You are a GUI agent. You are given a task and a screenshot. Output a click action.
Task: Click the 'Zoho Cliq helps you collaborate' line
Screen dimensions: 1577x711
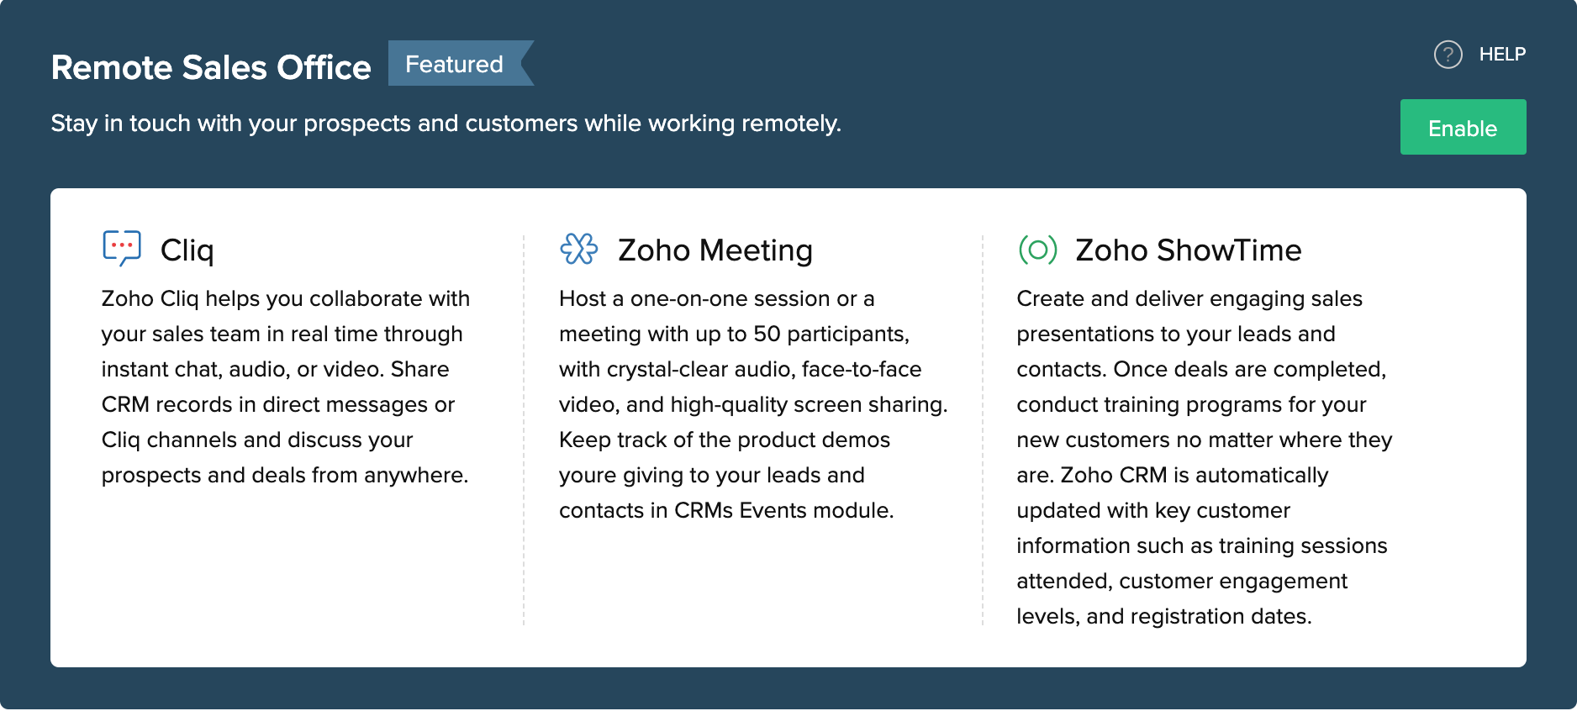(x=286, y=299)
